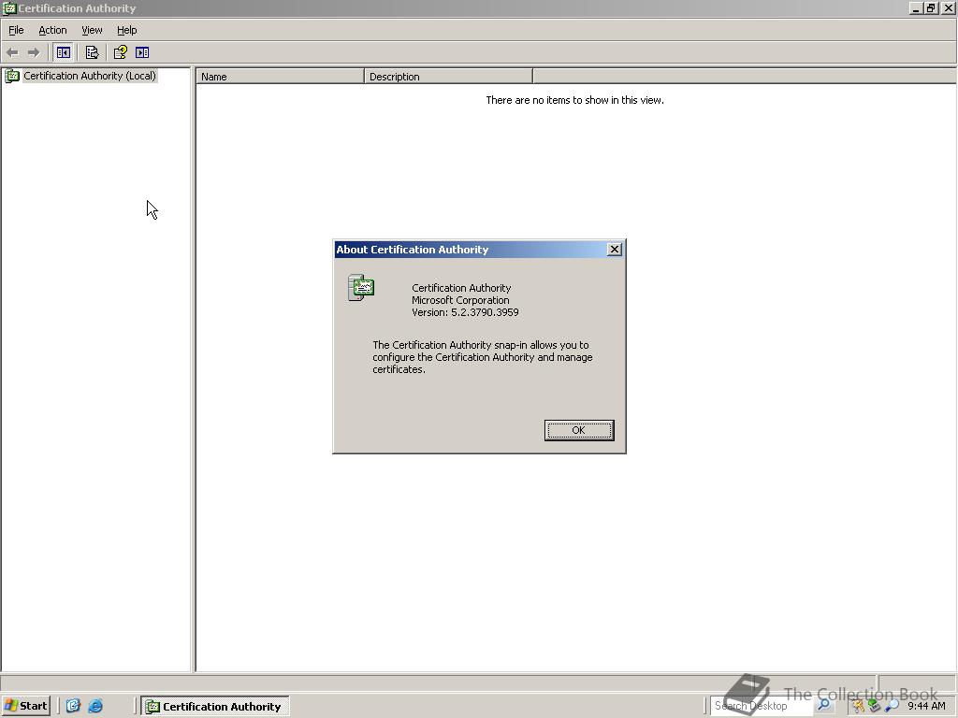
Task: Click the magnifier system tray icon
Action: (x=892, y=707)
